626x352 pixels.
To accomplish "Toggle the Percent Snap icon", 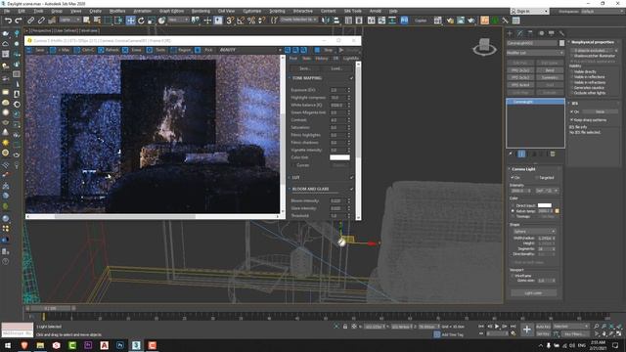I will point(251,21).
